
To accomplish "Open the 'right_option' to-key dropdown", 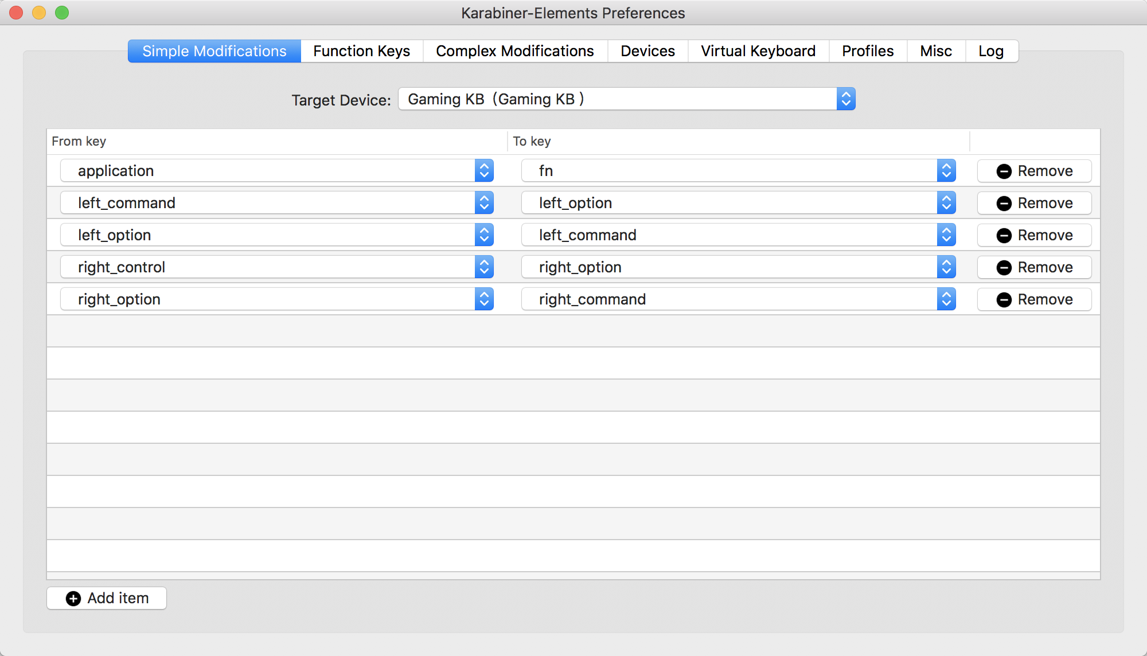I will [x=739, y=267].
